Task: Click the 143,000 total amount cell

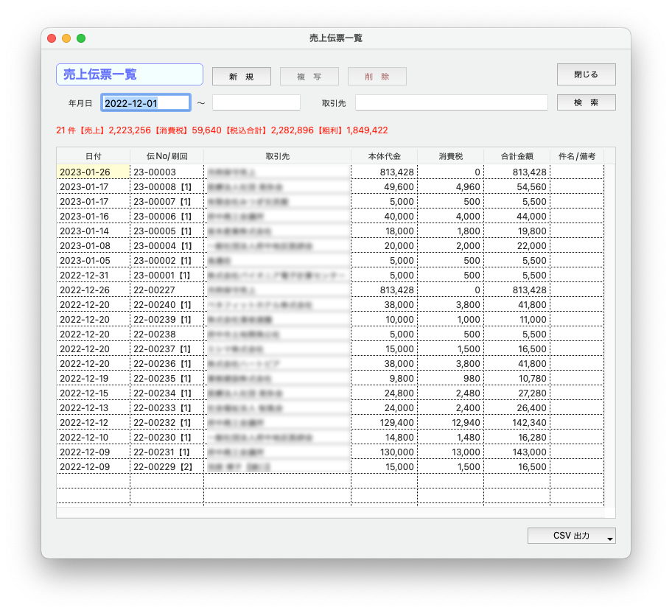Action: [517, 452]
